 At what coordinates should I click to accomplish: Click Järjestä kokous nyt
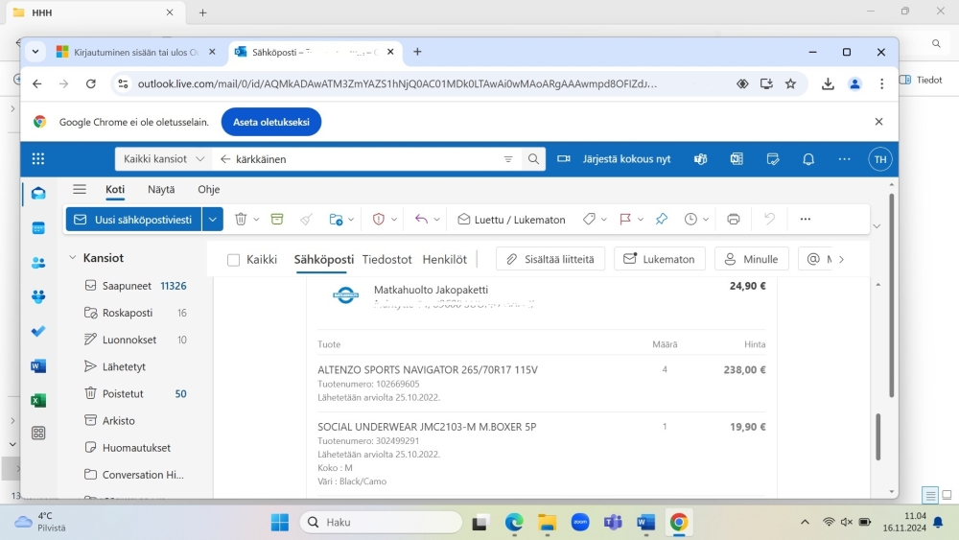pyautogui.click(x=614, y=159)
